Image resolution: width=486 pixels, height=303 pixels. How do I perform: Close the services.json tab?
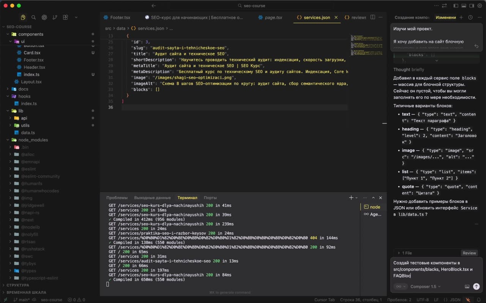[x=336, y=17]
